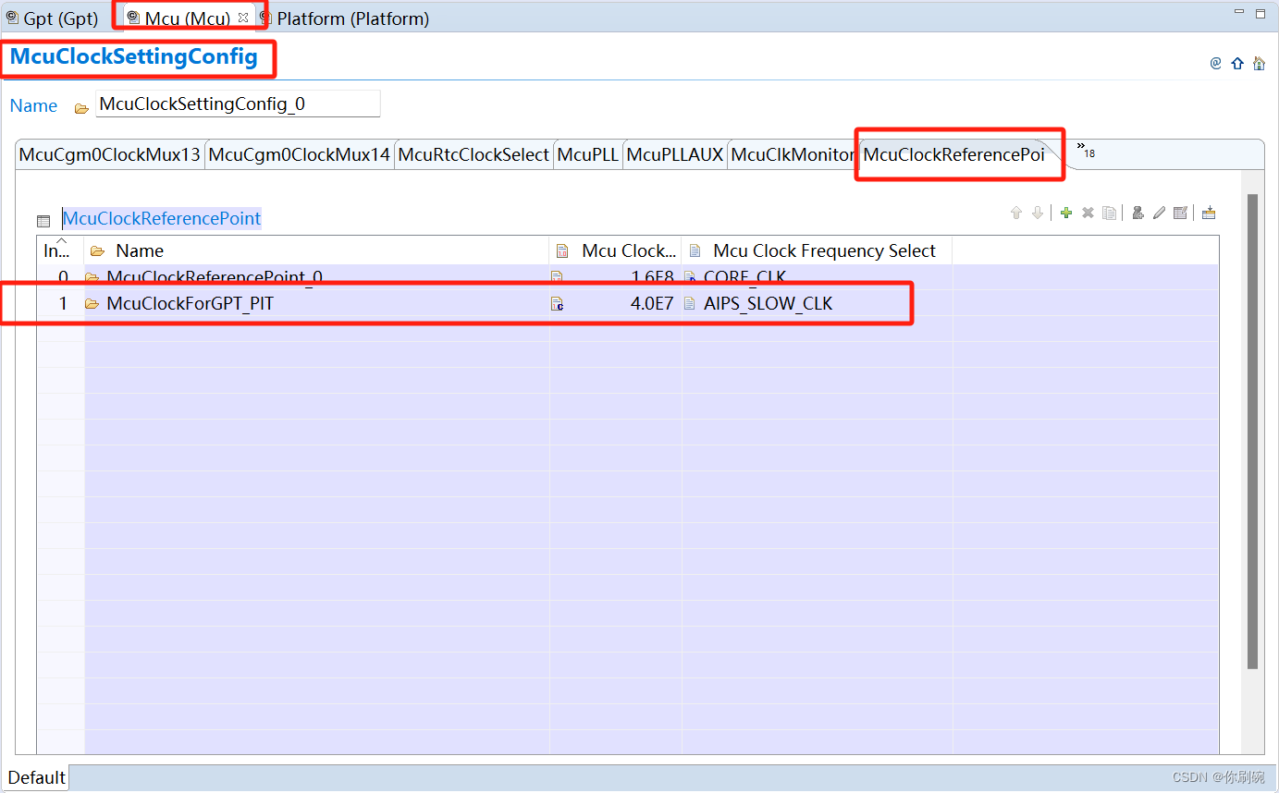Open the McuPLL tab
This screenshot has width=1279, height=793.
pyautogui.click(x=588, y=155)
